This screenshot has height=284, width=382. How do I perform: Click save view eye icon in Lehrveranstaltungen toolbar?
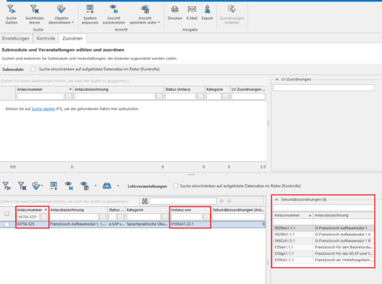tap(84, 186)
